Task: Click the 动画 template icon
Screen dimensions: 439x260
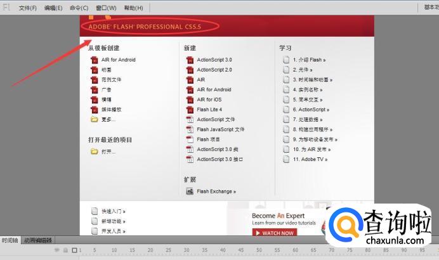Action: coord(95,70)
